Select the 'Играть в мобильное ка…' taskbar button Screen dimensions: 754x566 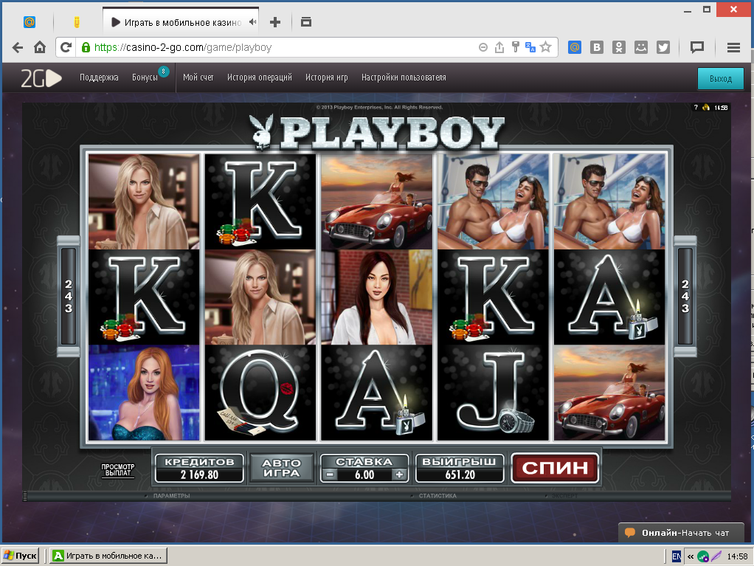coord(108,556)
